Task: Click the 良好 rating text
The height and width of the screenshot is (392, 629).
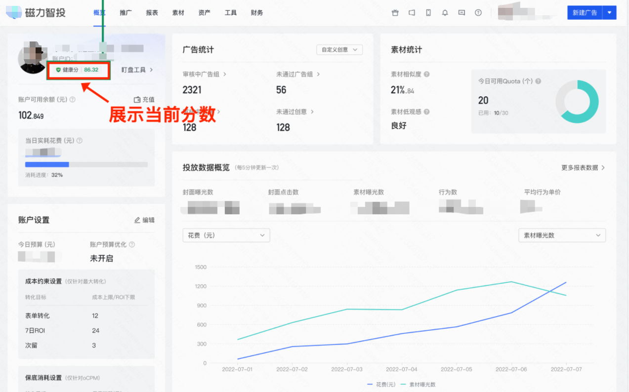Action: coord(399,125)
